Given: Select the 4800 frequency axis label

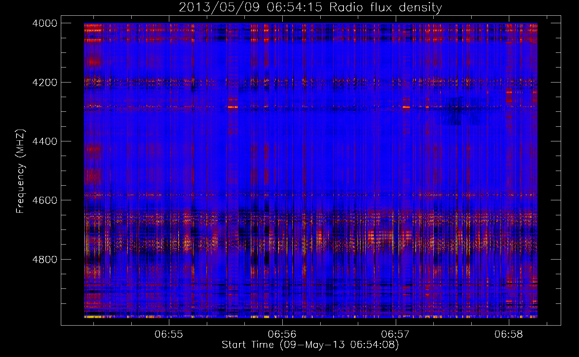Looking at the screenshot, I should coord(45,259).
